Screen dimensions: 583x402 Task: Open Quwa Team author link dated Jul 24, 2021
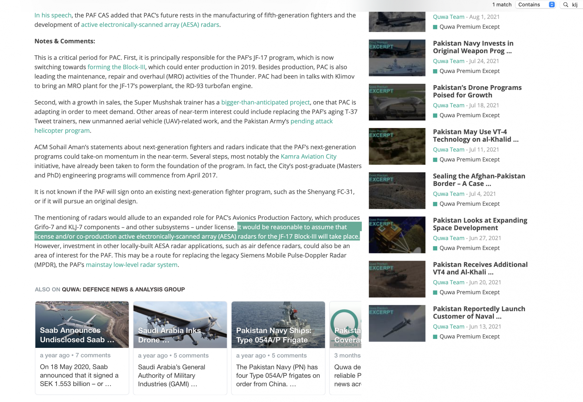[449, 61]
